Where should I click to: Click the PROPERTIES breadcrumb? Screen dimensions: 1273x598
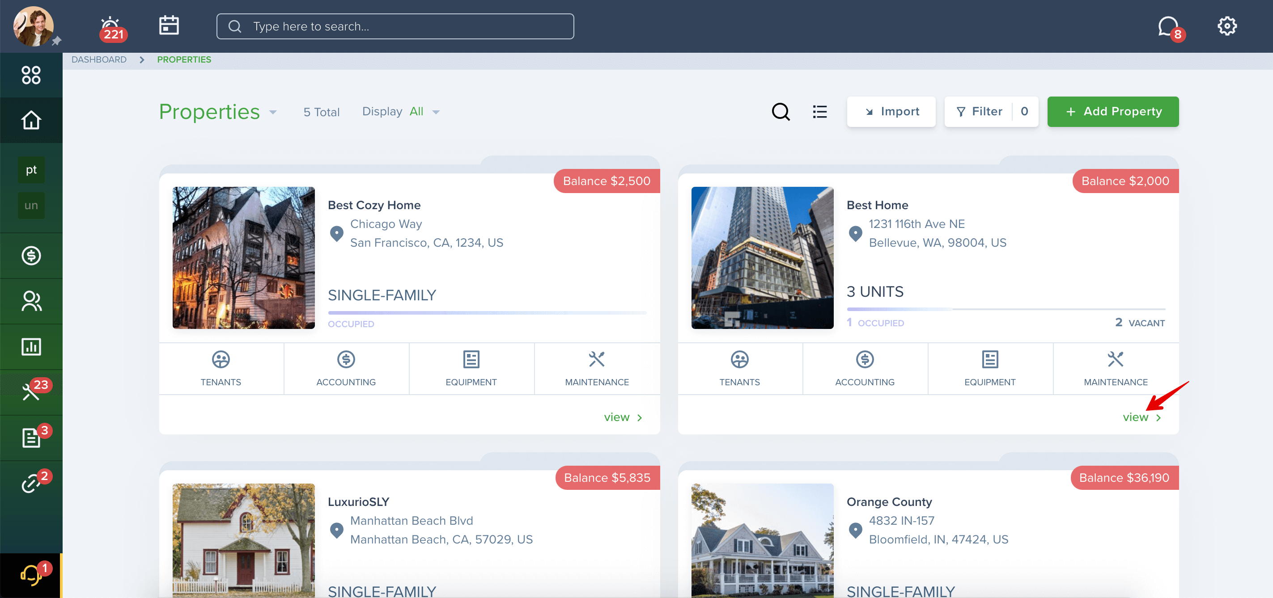(184, 59)
